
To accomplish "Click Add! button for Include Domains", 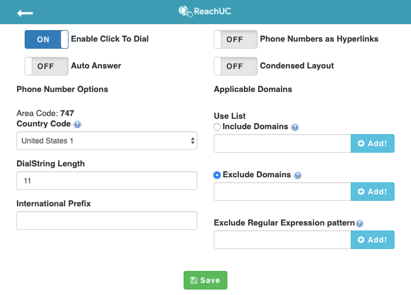I will [x=373, y=143].
